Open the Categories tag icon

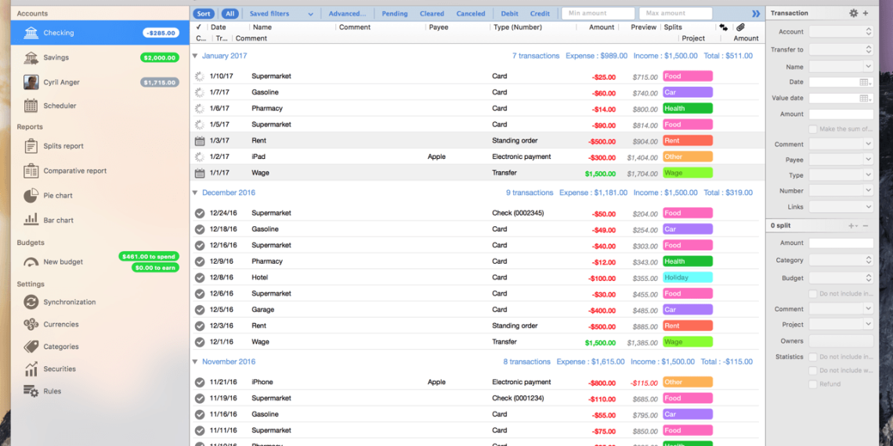point(31,347)
